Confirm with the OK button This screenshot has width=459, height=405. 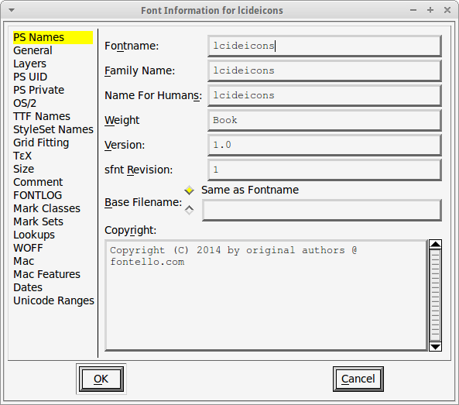[x=101, y=379]
